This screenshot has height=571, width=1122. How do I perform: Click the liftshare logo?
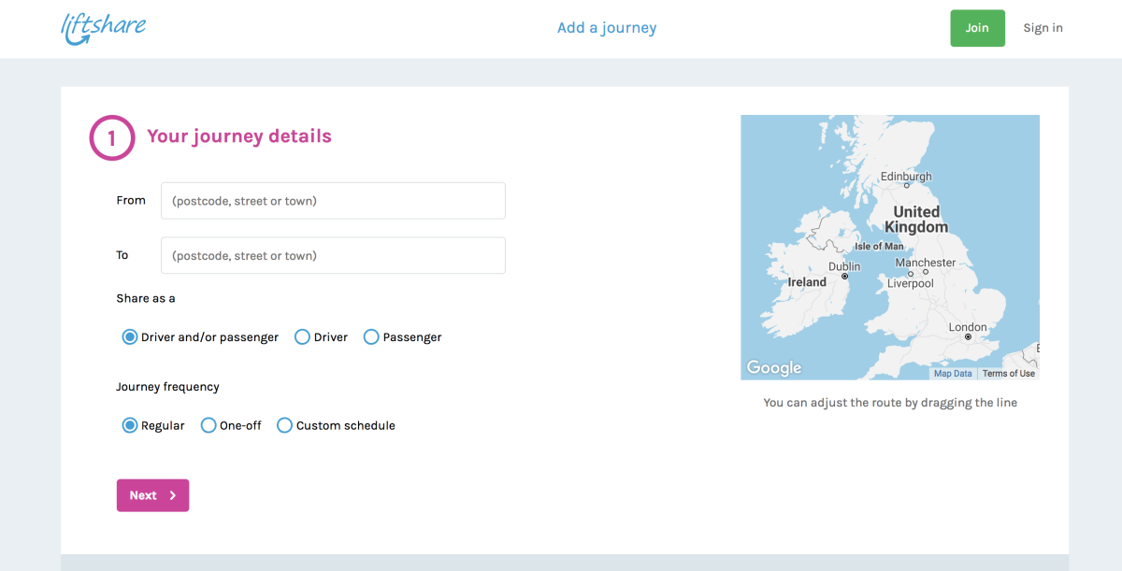coord(103,28)
